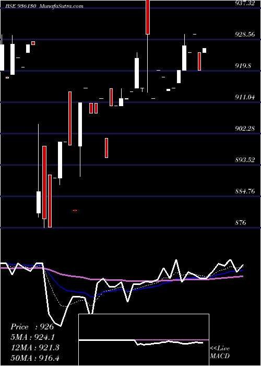Click the 902.28 price axis label

[x=245, y=129]
